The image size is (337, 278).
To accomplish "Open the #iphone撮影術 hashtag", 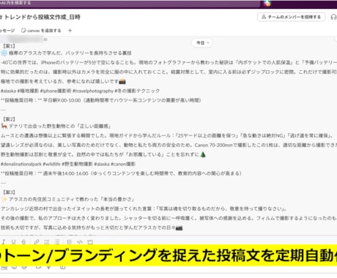I will pos(56,91).
